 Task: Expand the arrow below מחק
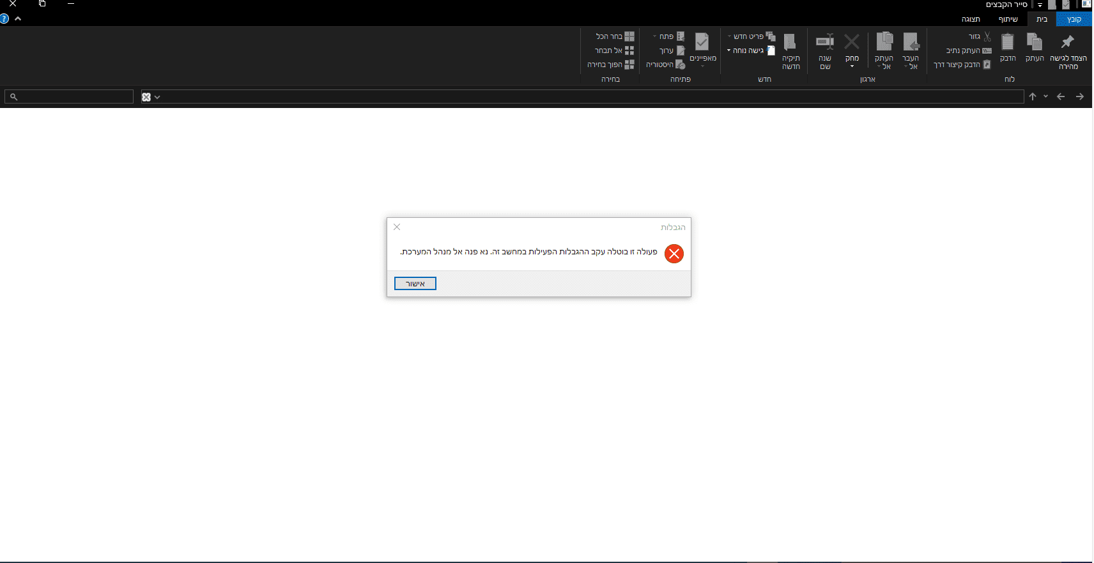point(852,66)
